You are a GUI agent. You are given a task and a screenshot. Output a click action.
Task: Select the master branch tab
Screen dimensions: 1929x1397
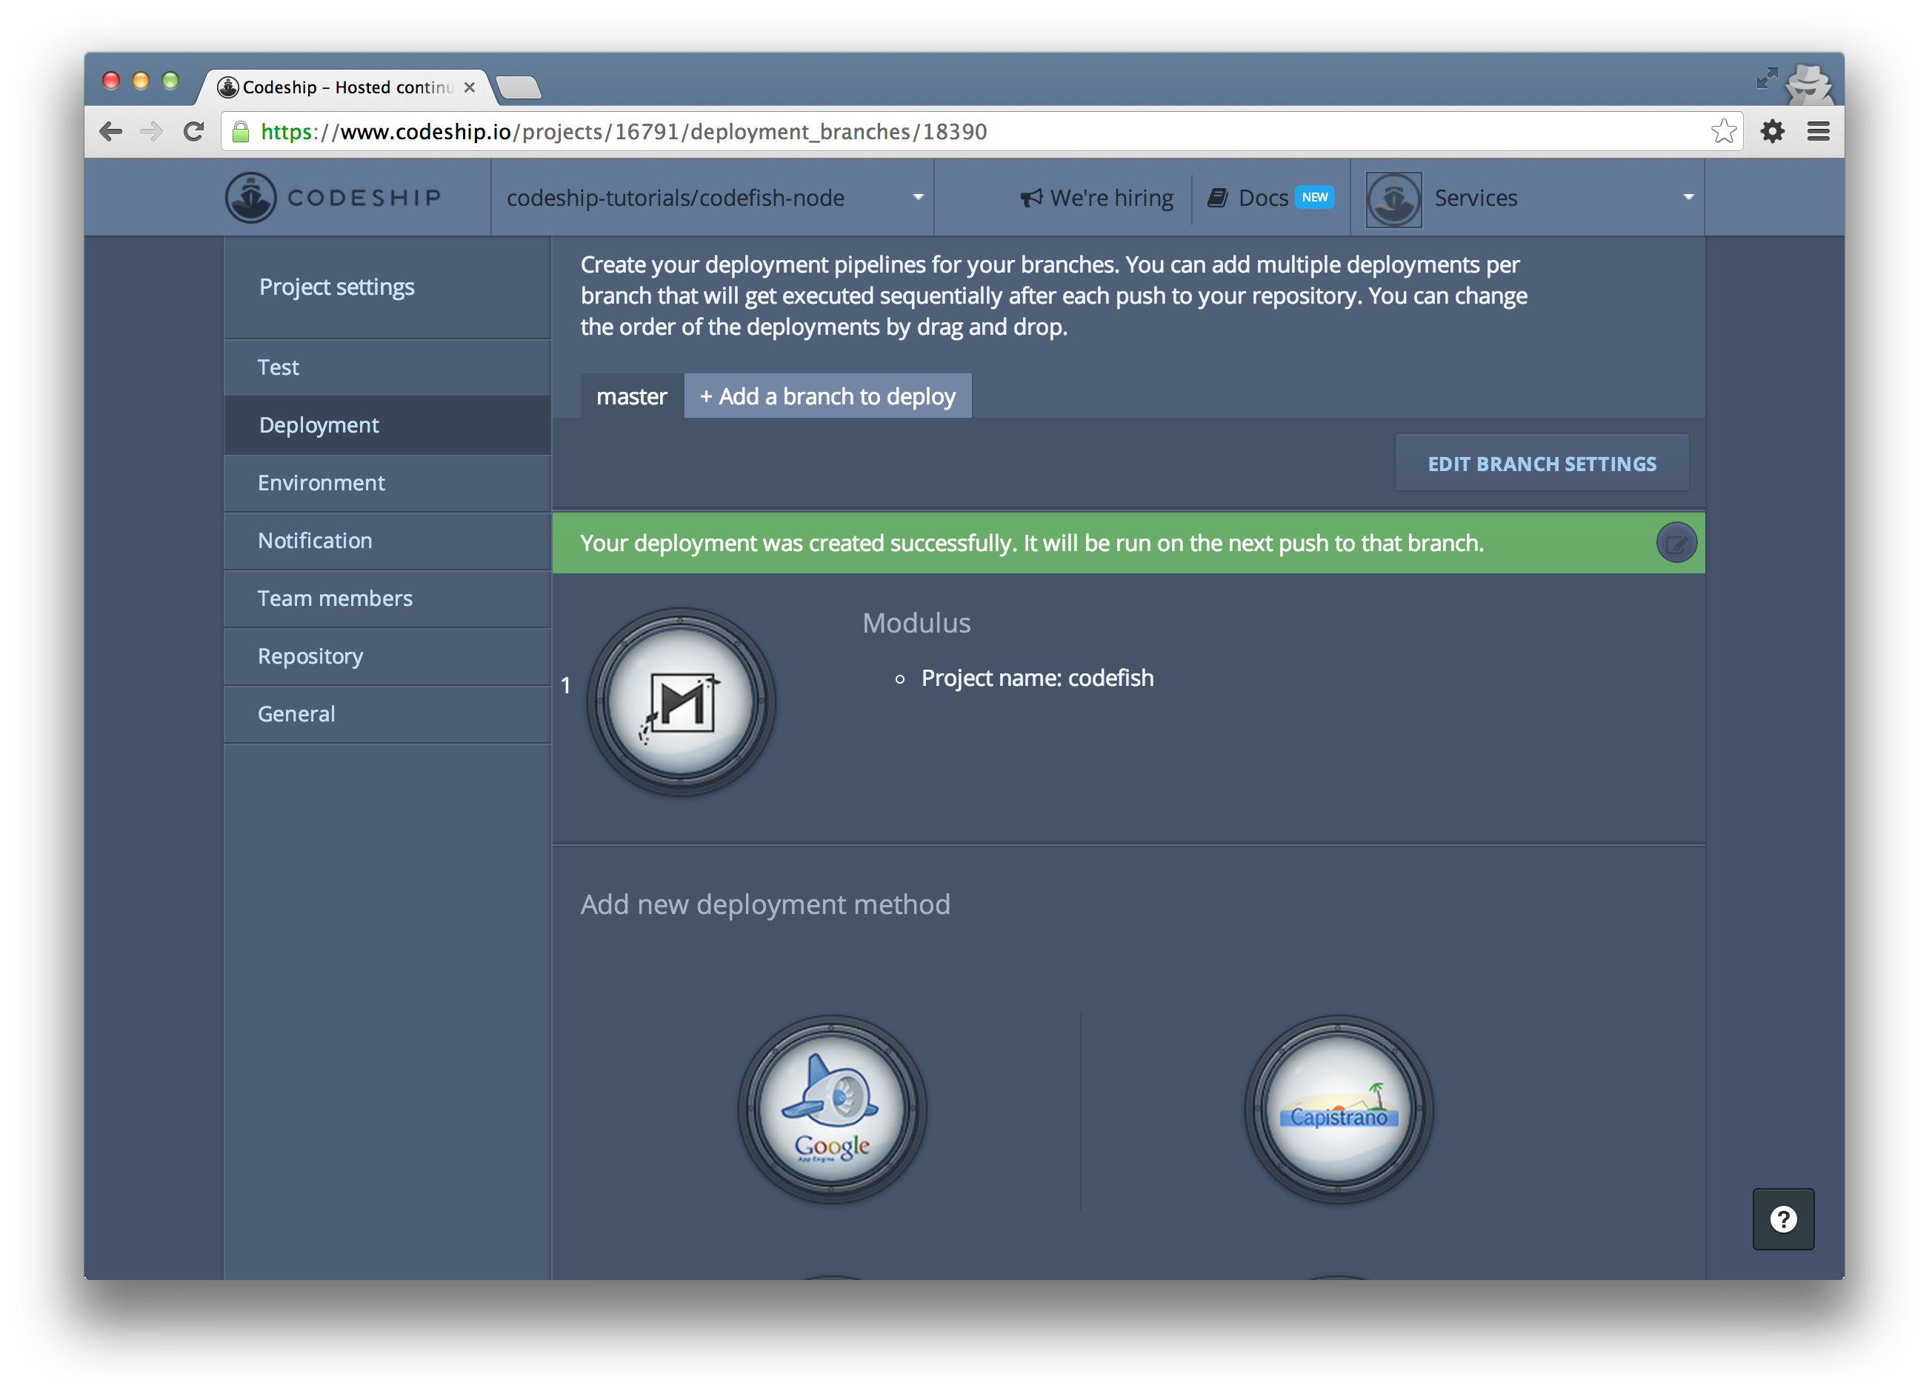[631, 396]
